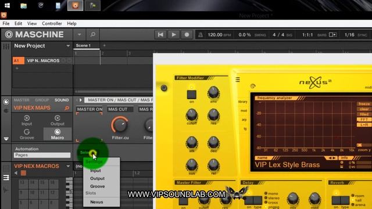Switch to the MASTER tab
This screenshot has width=372, height=209.
[22, 100]
